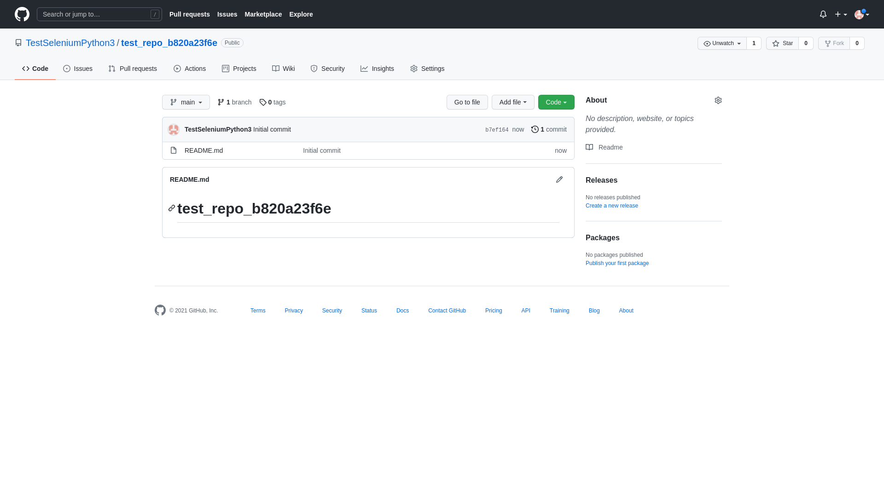Image resolution: width=884 pixels, height=497 pixels.
Task: Click the footer GitHub logo
Action: [x=160, y=310]
